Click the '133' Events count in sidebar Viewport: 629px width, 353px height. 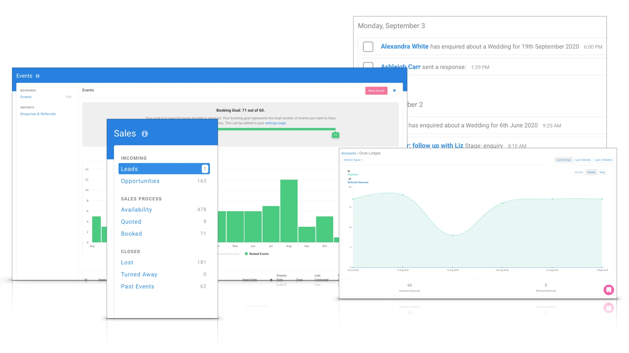tap(68, 97)
